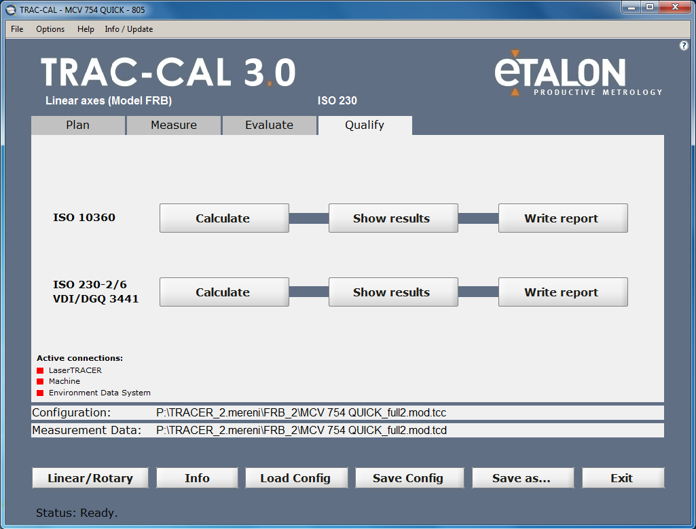Image resolution: width=696 pixels, height=529 pixels.
Task: Click the red Machine connection indicator
Action: [40, 381]
